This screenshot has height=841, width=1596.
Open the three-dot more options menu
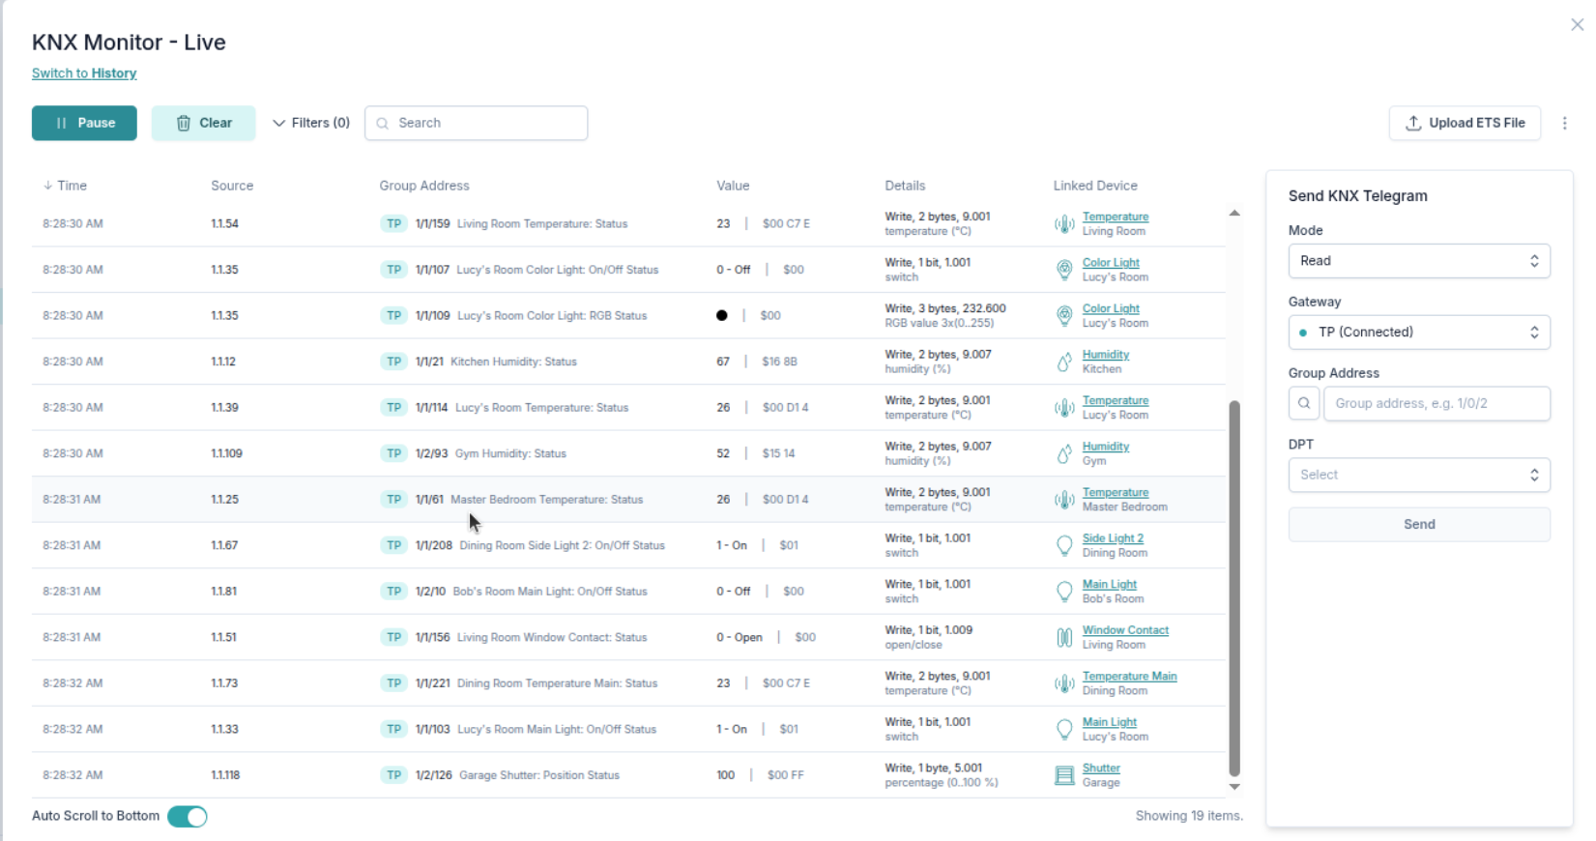(1564, 123)
